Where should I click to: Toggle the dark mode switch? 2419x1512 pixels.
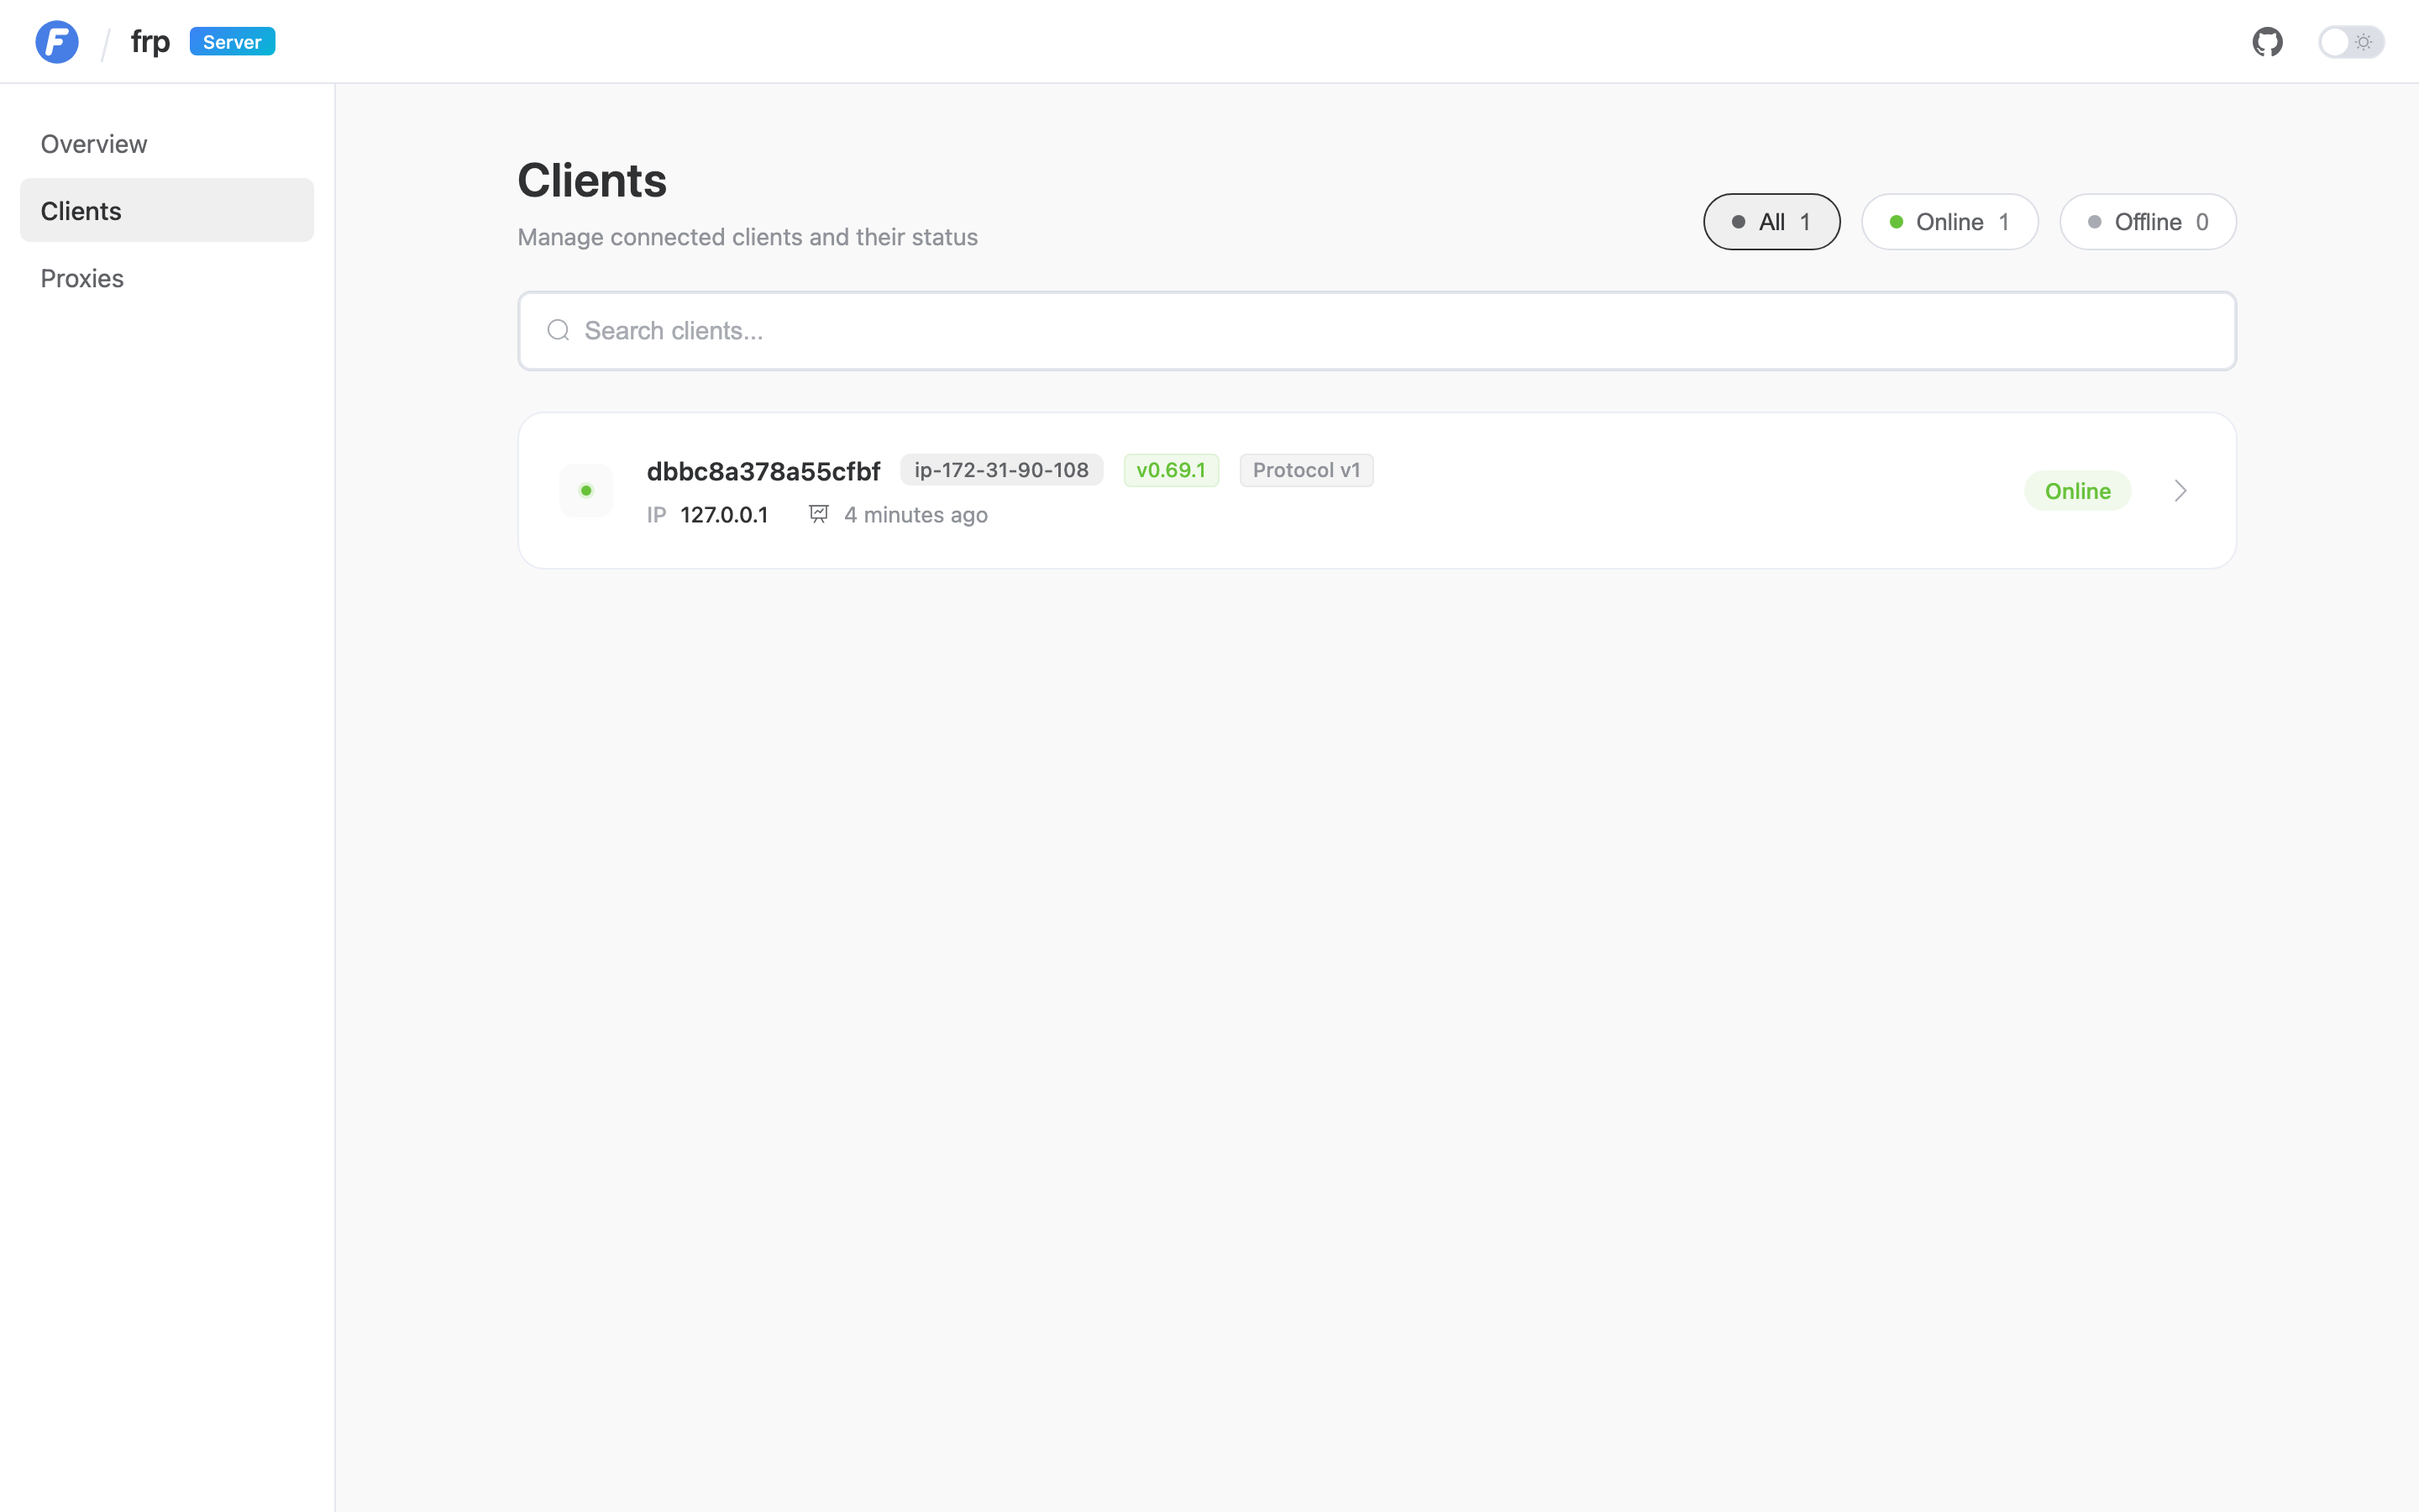click(2351, 42)
